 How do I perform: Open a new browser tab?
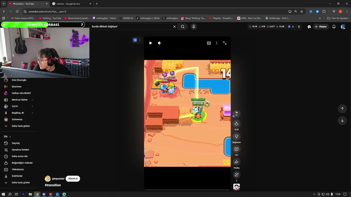97,4
